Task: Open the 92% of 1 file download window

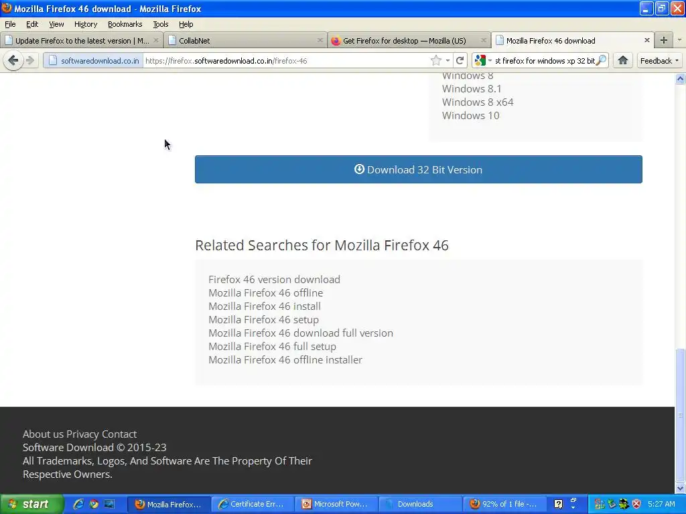Action: click(504, 505)
